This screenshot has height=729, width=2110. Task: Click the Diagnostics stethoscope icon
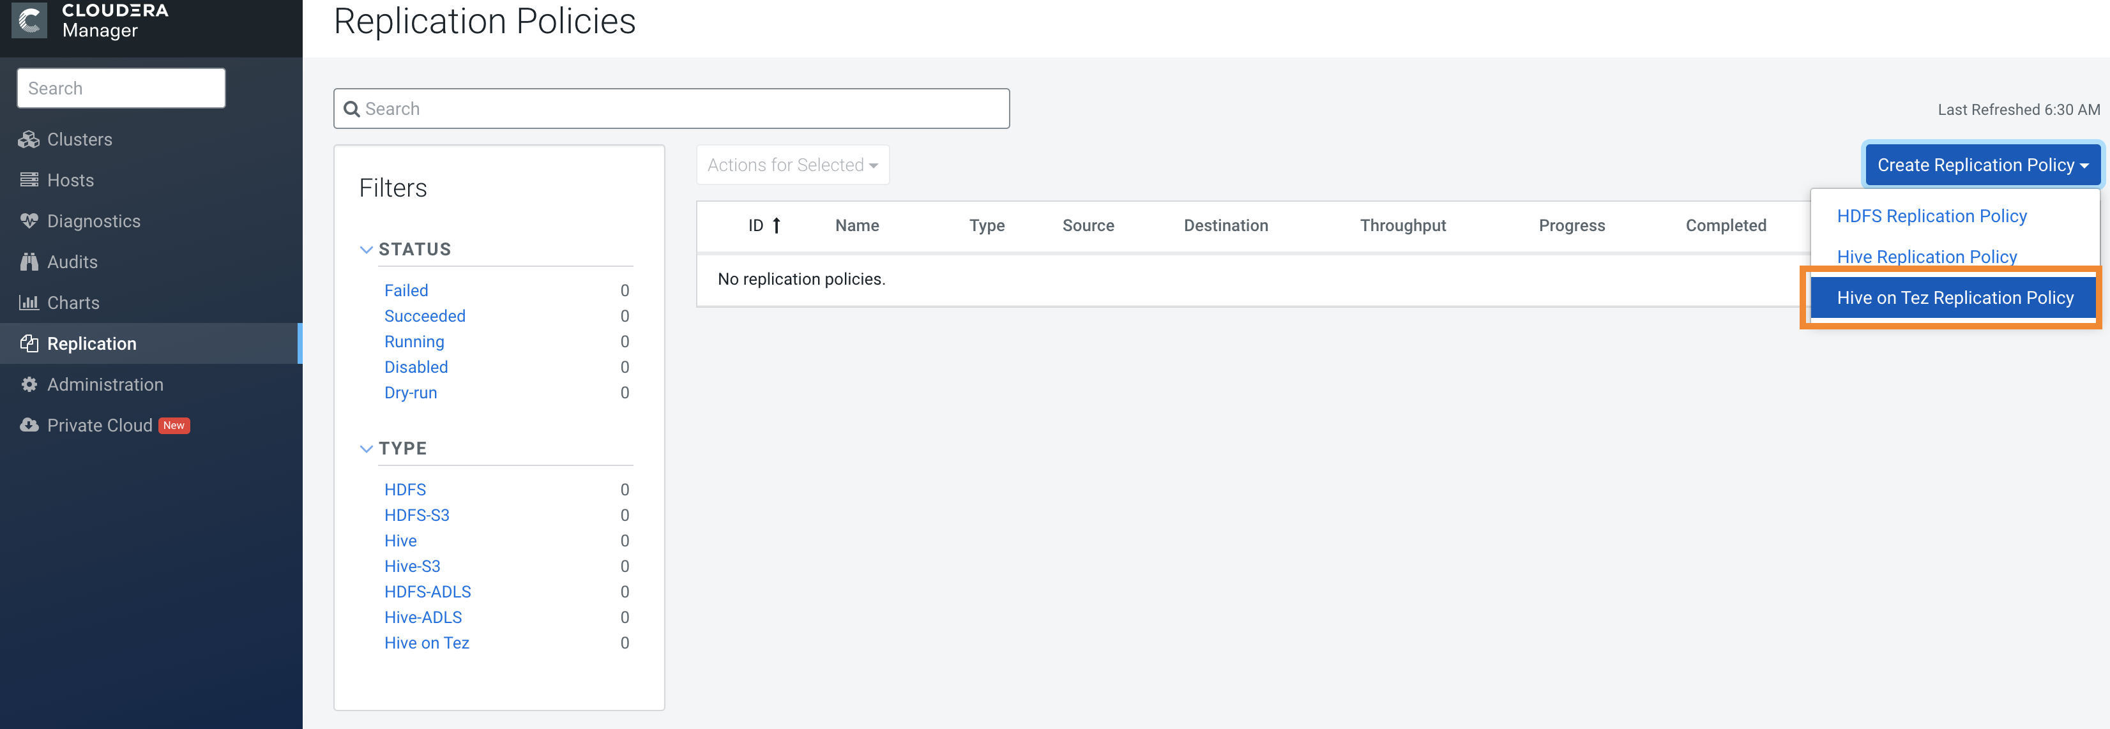click(29, 220)
